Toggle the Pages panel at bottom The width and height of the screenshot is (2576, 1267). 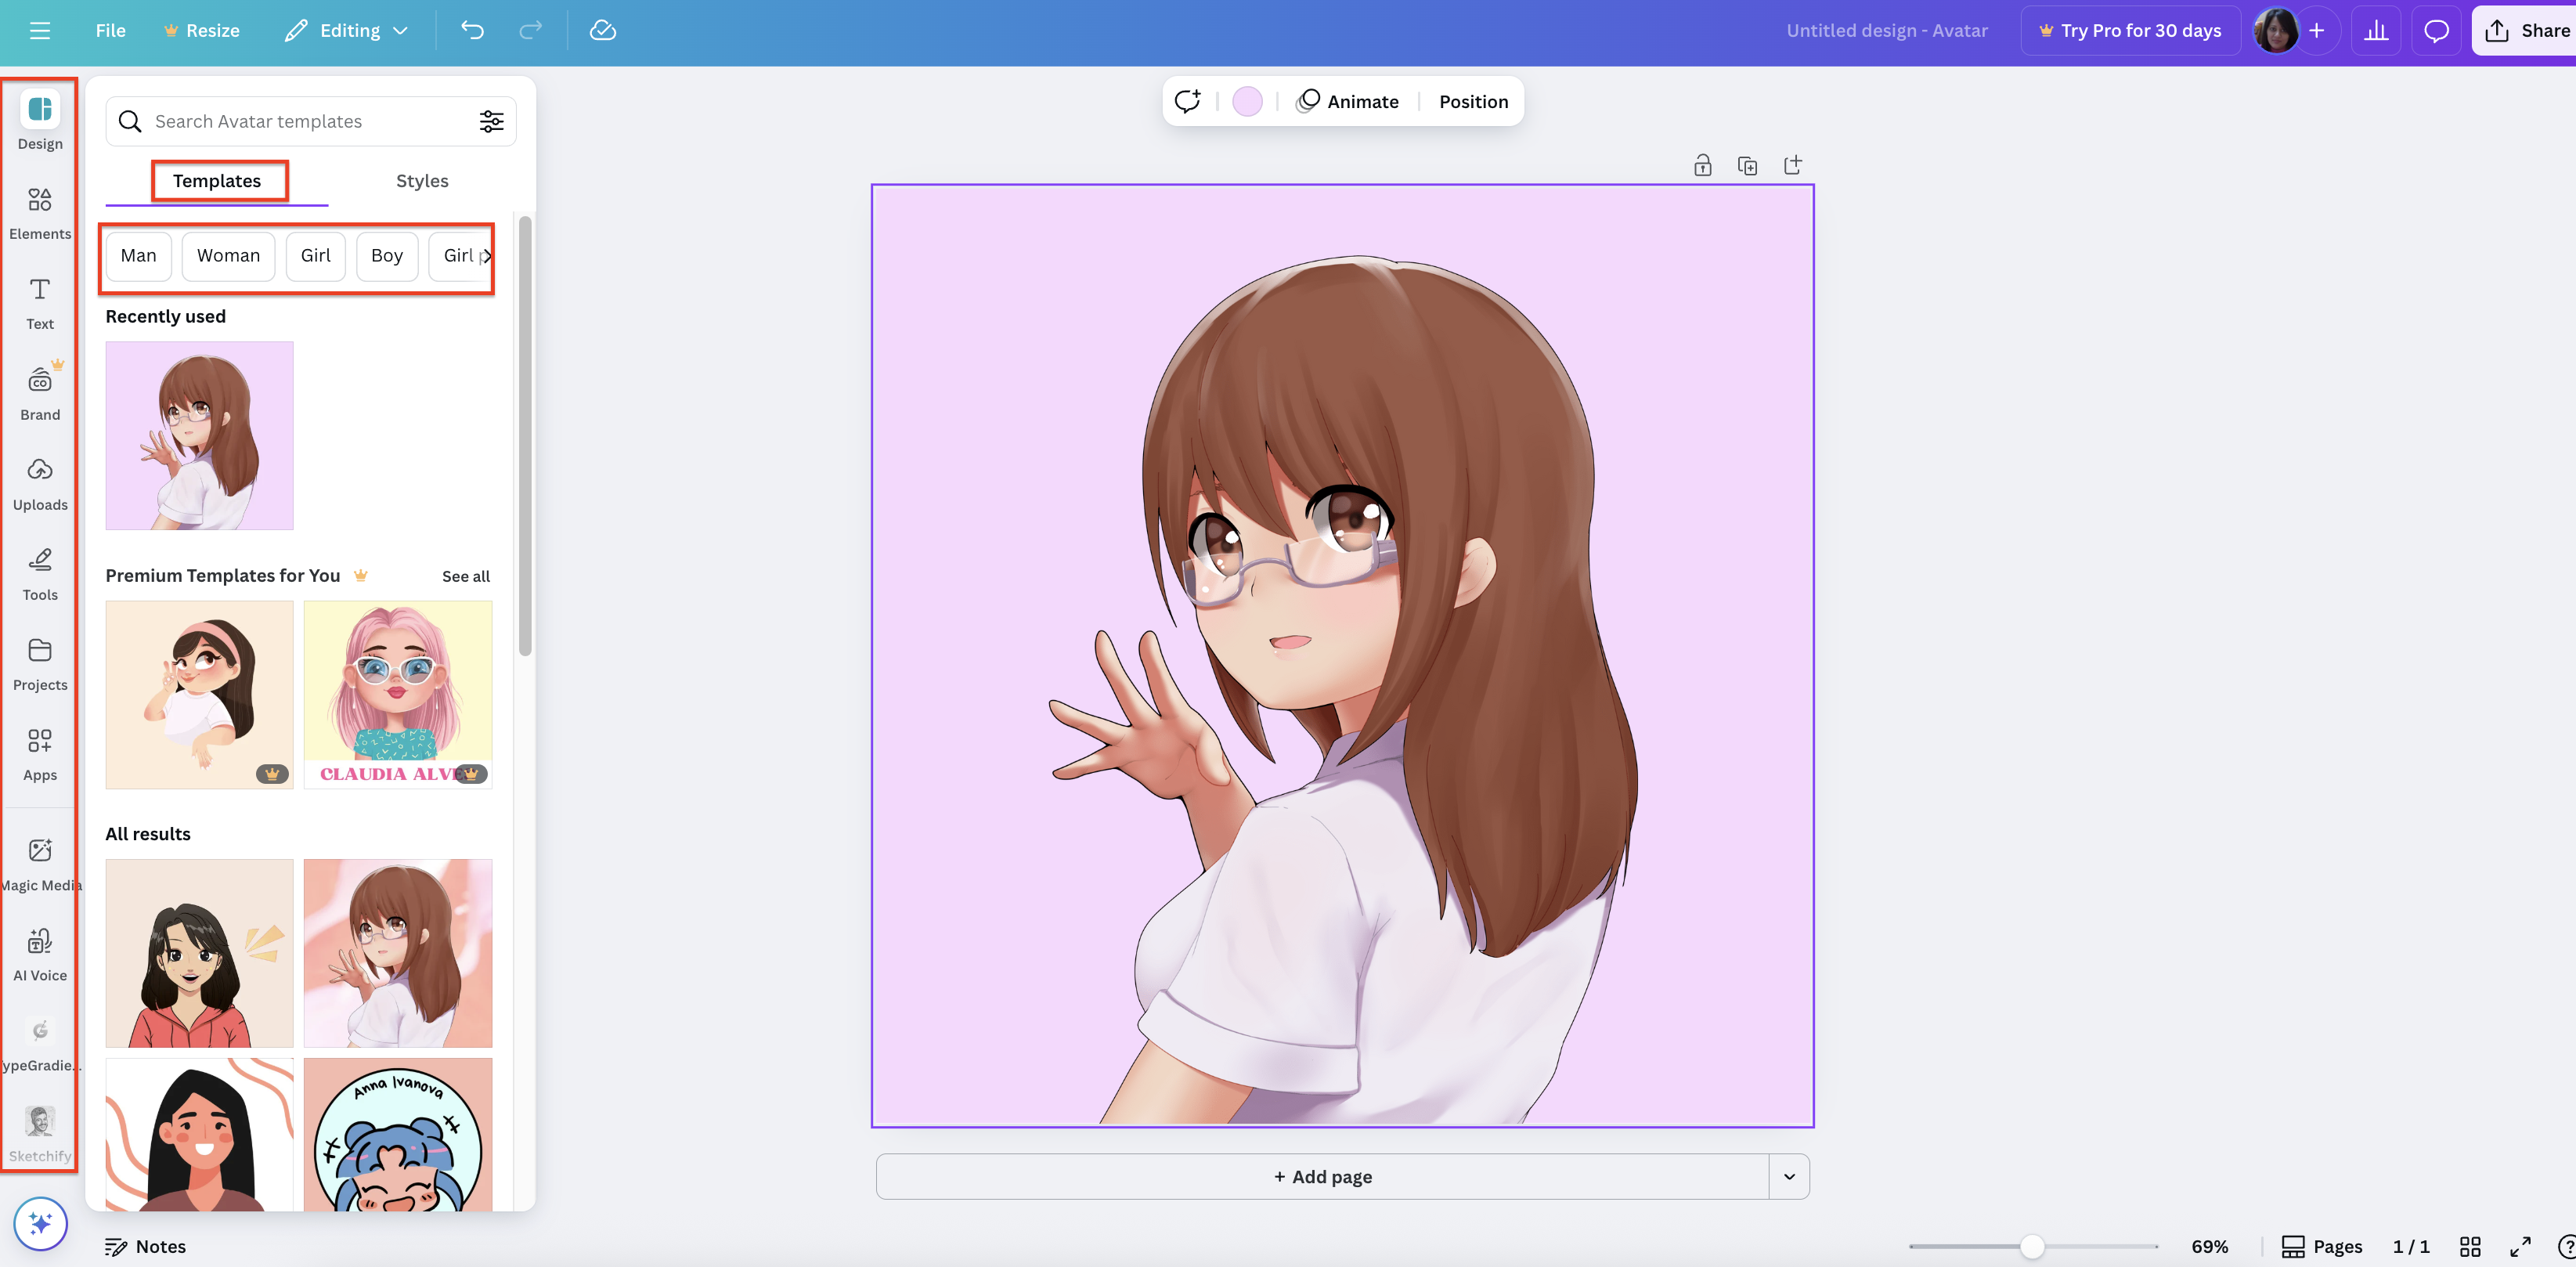2322,1246
